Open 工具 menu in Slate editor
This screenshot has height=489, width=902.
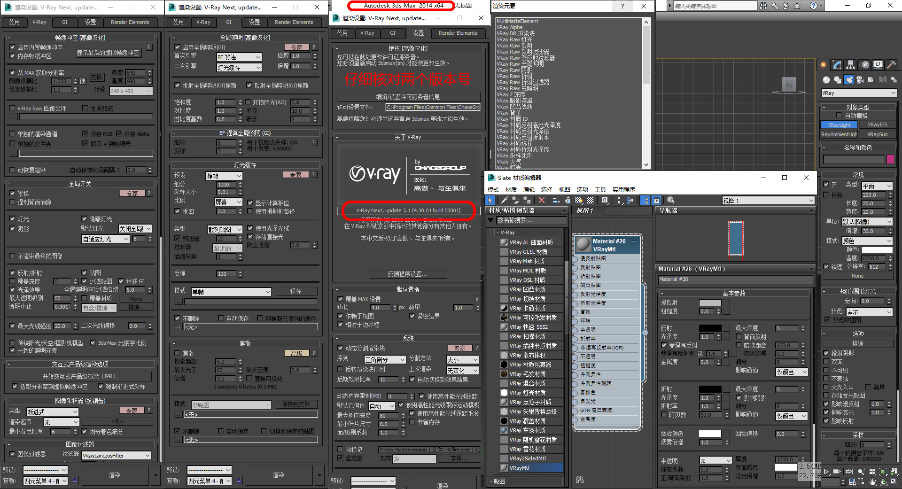click(600, 189)
